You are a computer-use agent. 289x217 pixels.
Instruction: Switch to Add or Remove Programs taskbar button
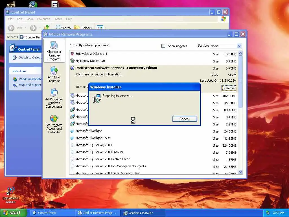click(x=97, y=213)
